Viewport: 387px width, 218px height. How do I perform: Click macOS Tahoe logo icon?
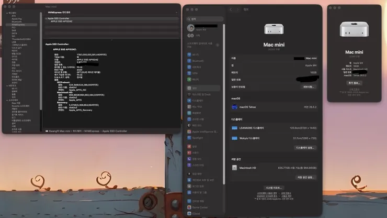pyautogui.click(x=234, y=107)
